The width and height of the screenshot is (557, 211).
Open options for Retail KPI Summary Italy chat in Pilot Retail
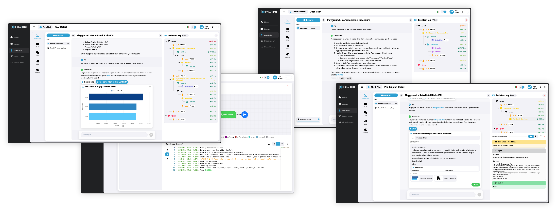68,48
